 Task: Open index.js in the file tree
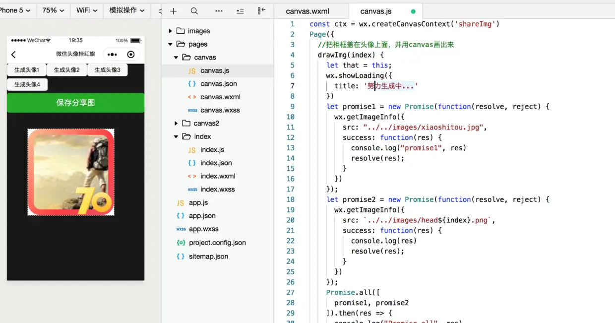212,150
